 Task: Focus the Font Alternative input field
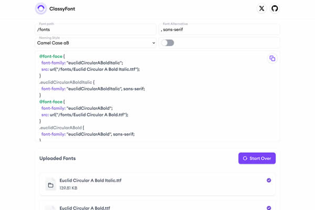pyautogui.click(x=219, y=29)
